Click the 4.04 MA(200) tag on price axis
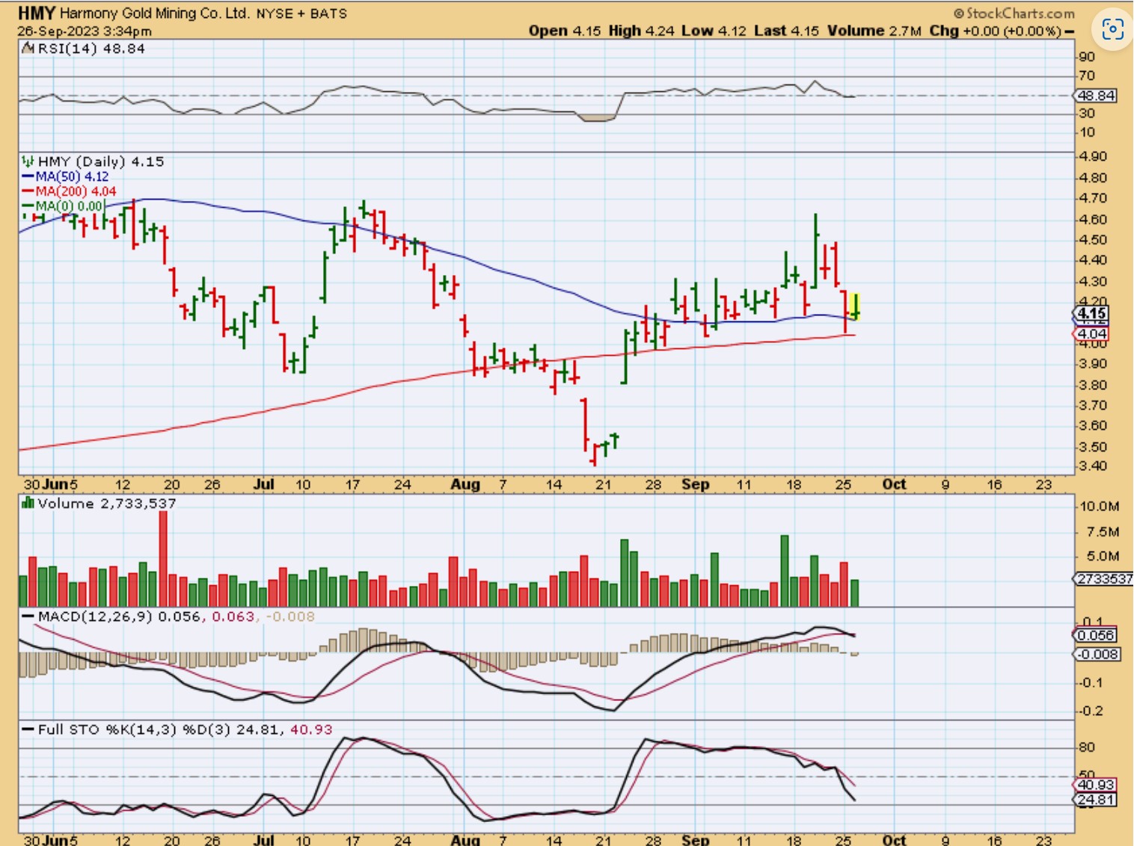 coord(1092,334)
